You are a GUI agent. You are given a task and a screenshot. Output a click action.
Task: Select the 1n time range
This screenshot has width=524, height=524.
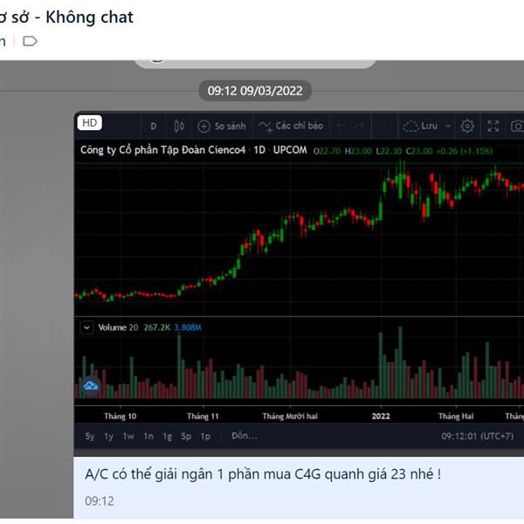pyautogui.click(x=148, y=436)
